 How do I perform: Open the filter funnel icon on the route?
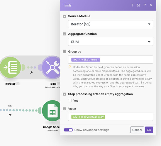point(10,115)
